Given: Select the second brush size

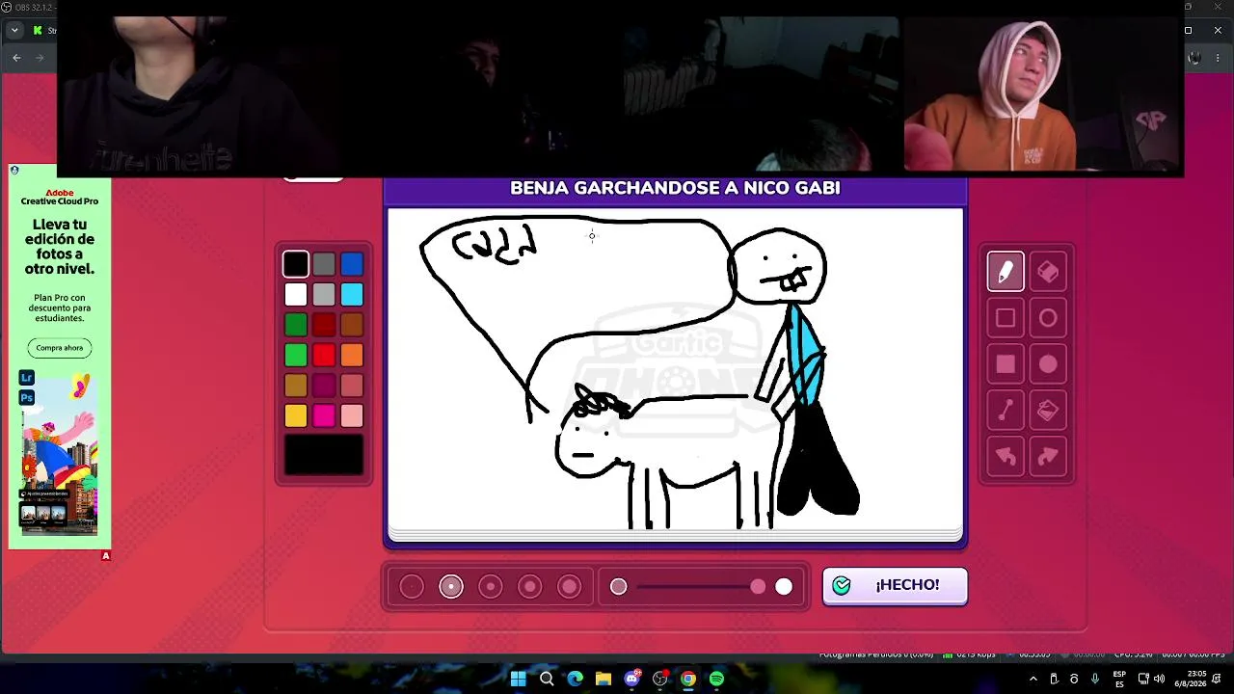Looking at the screenshot, I should pyautogui.click(x=451, y=586).
